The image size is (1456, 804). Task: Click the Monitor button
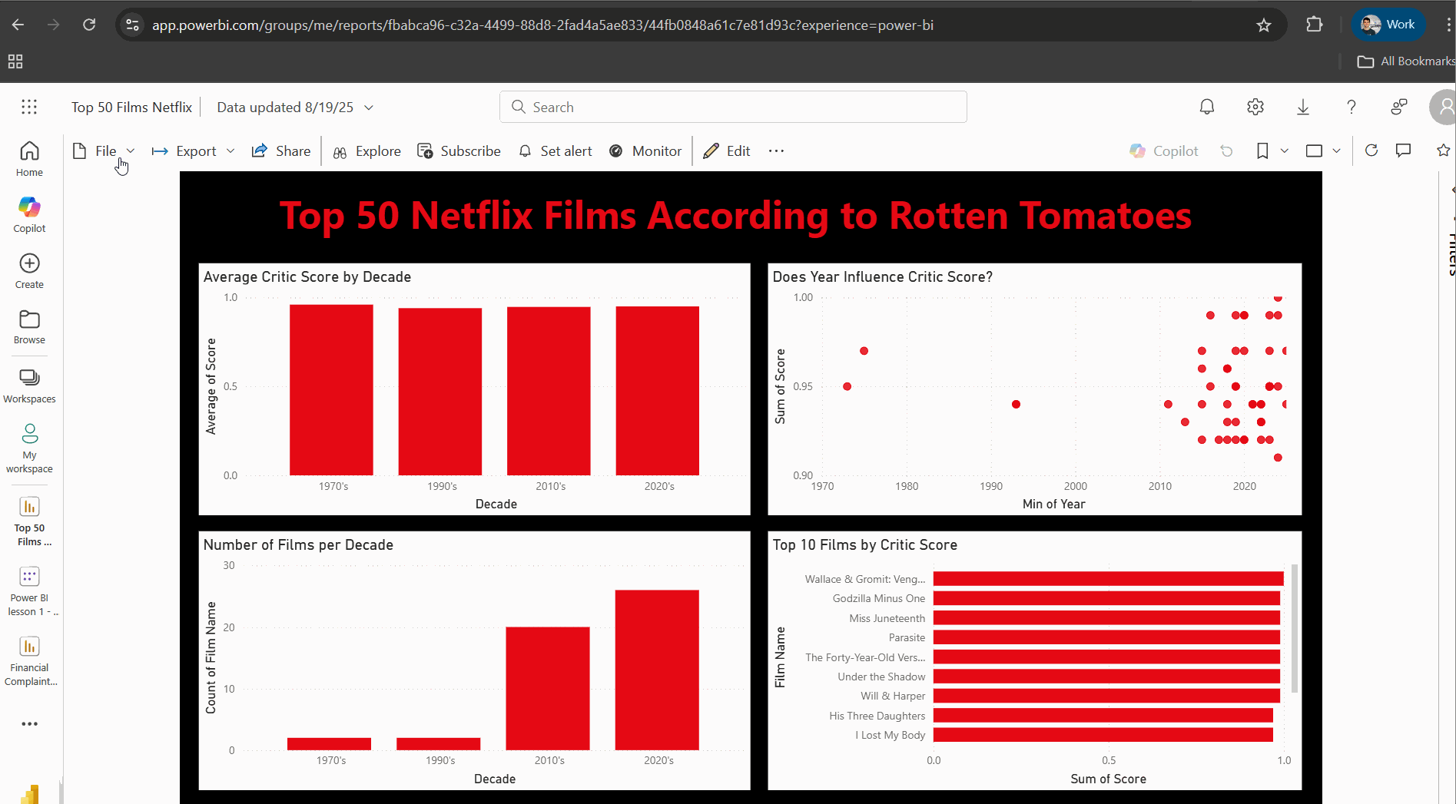[645, 151]
